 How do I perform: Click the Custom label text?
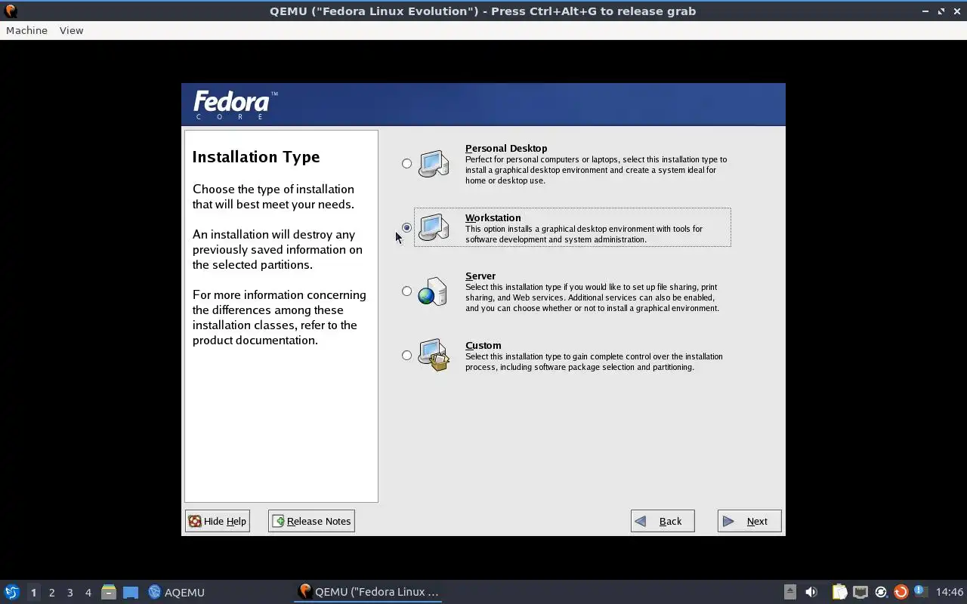(x=483, y=345)
